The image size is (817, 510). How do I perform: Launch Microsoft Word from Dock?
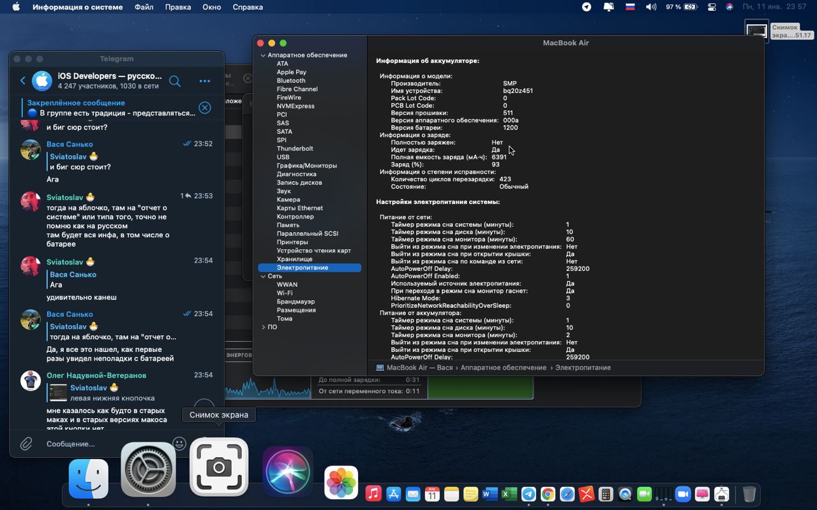point(490,494)
